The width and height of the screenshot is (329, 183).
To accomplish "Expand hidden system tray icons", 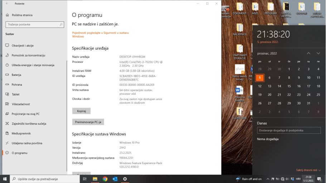I will tap(268, 179).
